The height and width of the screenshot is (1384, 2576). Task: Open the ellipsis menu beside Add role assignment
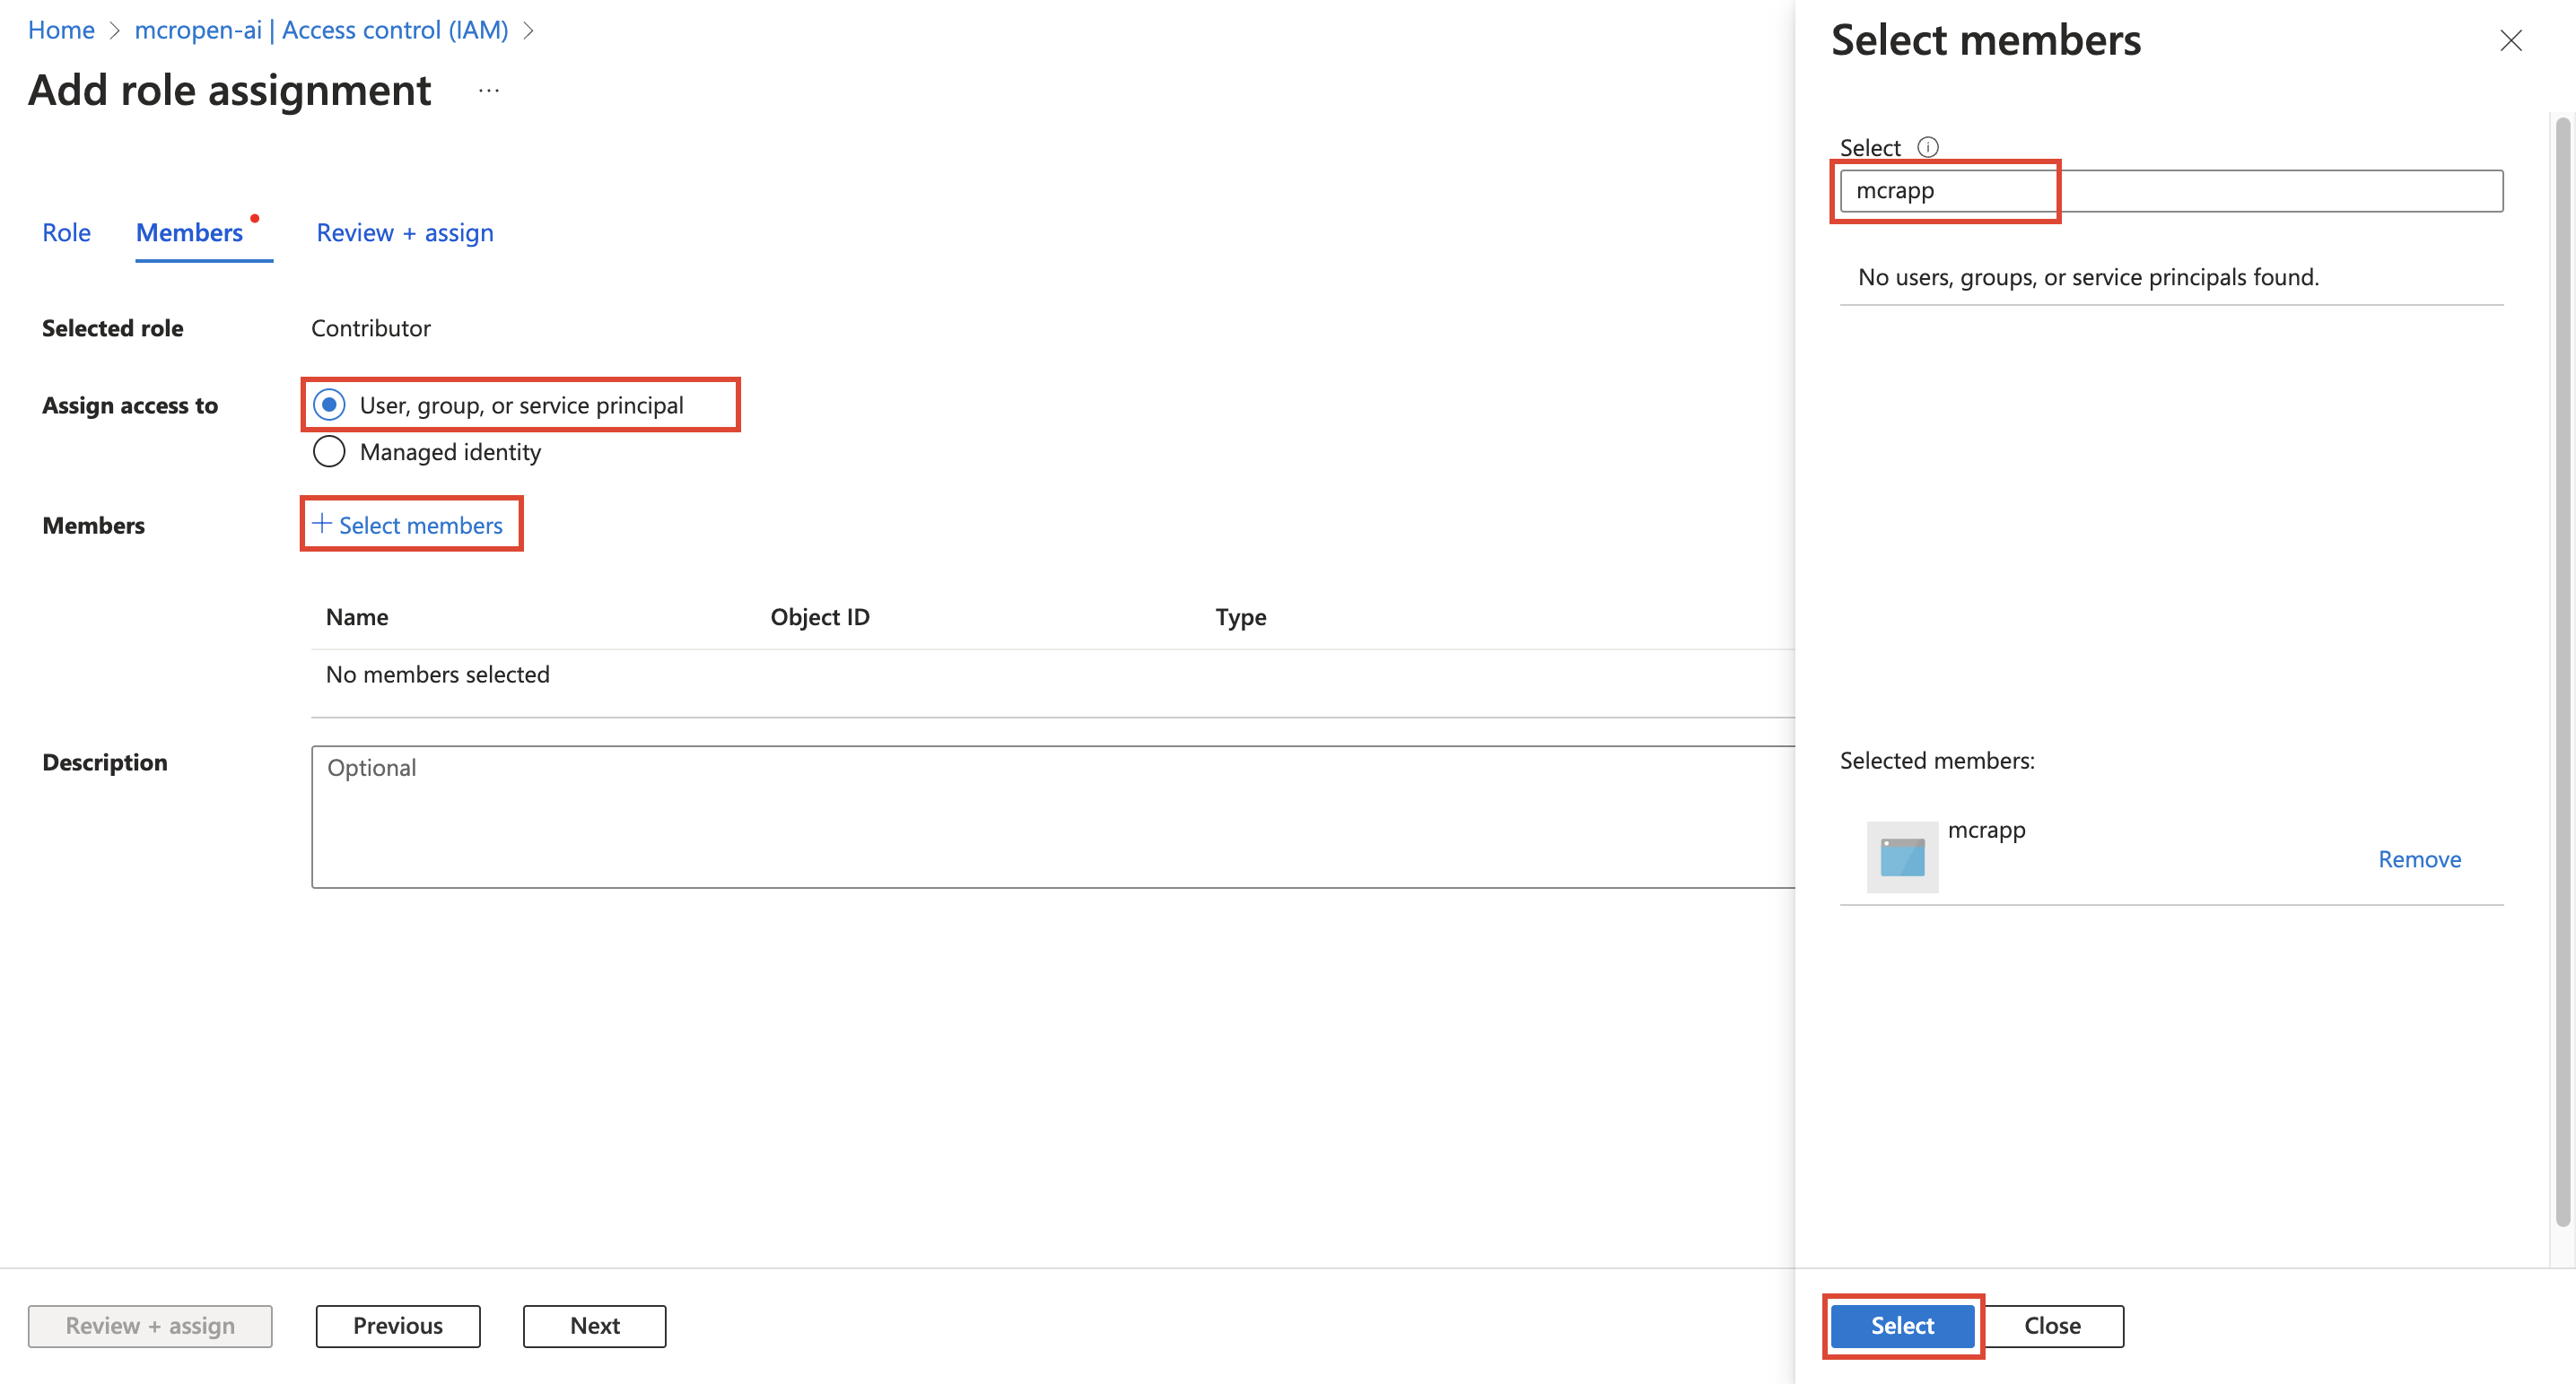coord(488,91)
